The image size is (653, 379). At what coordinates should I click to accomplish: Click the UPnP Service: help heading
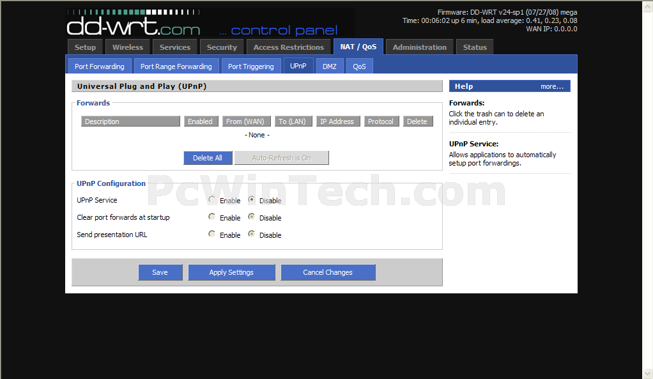(x=473, y=144)
